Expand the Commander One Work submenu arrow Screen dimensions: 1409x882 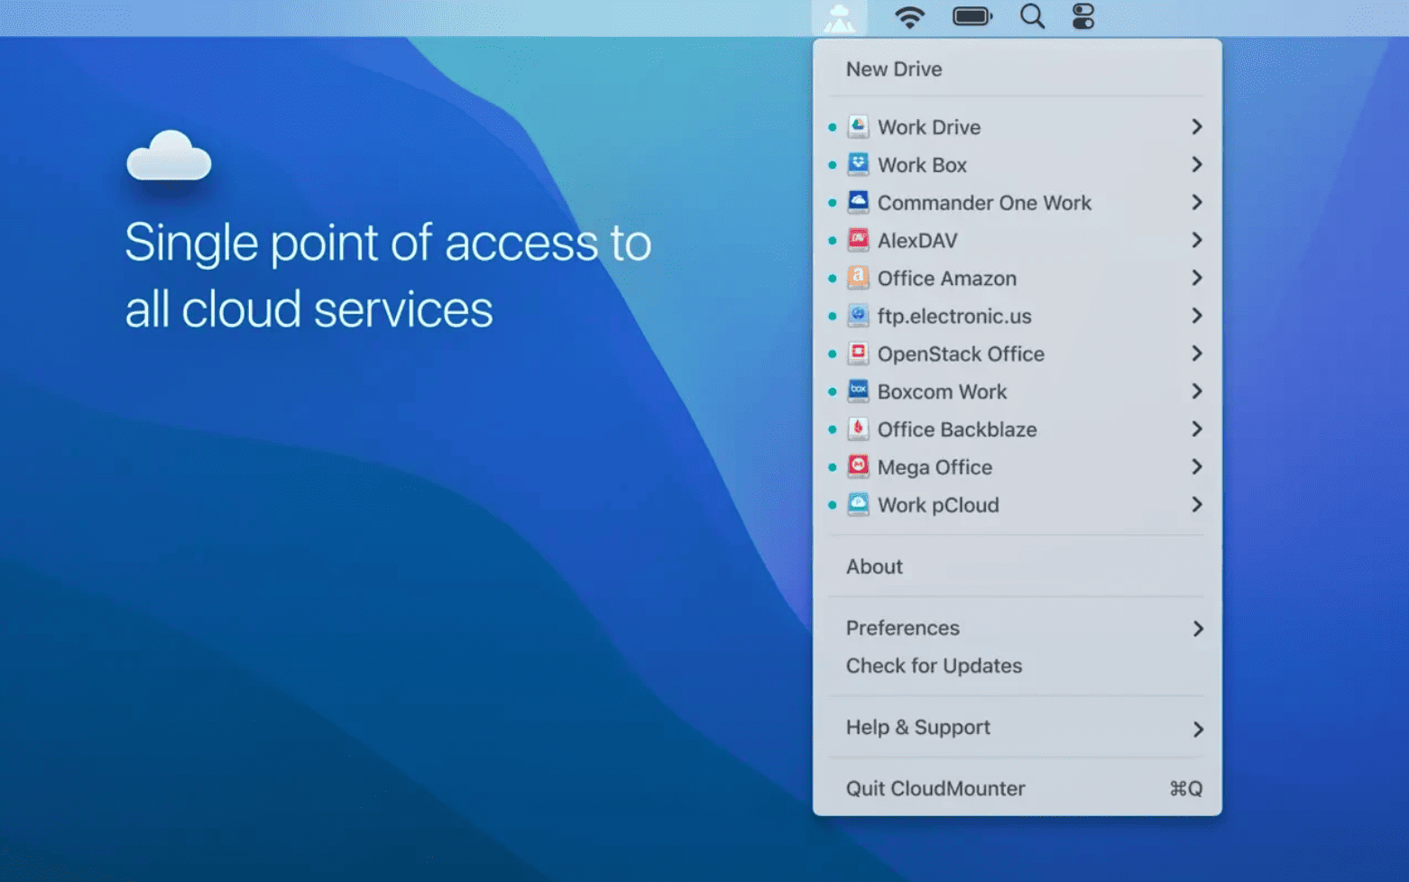tap(1197, 203)
